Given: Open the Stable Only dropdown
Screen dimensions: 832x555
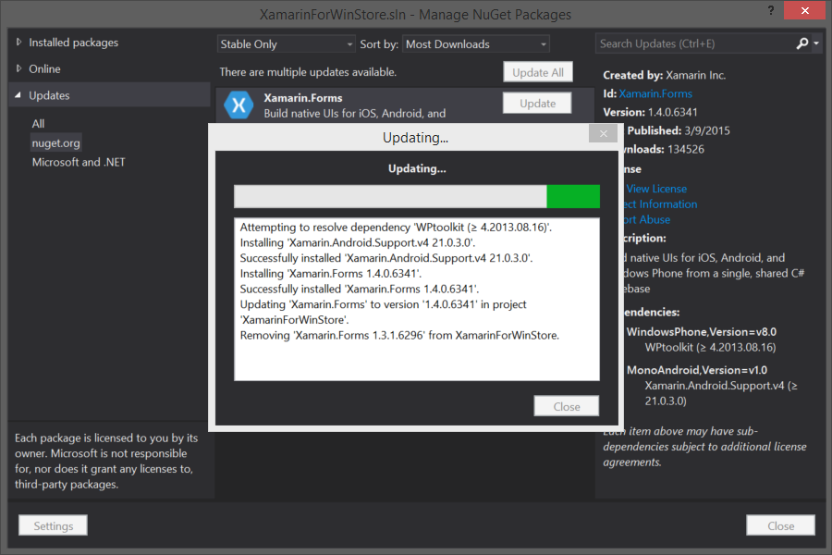Looking at the screenshot, I should 286,44.
